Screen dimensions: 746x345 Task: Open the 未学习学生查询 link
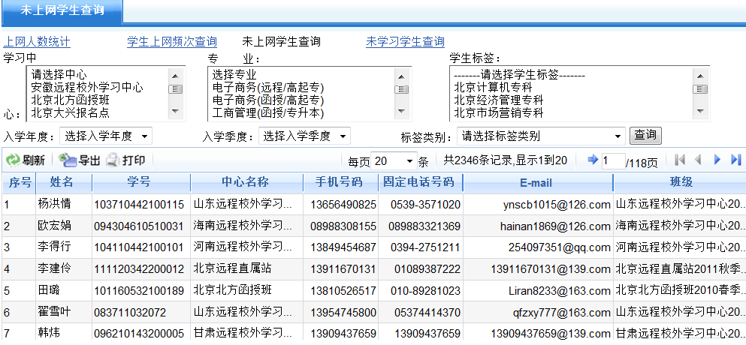(x=405, y=42)
